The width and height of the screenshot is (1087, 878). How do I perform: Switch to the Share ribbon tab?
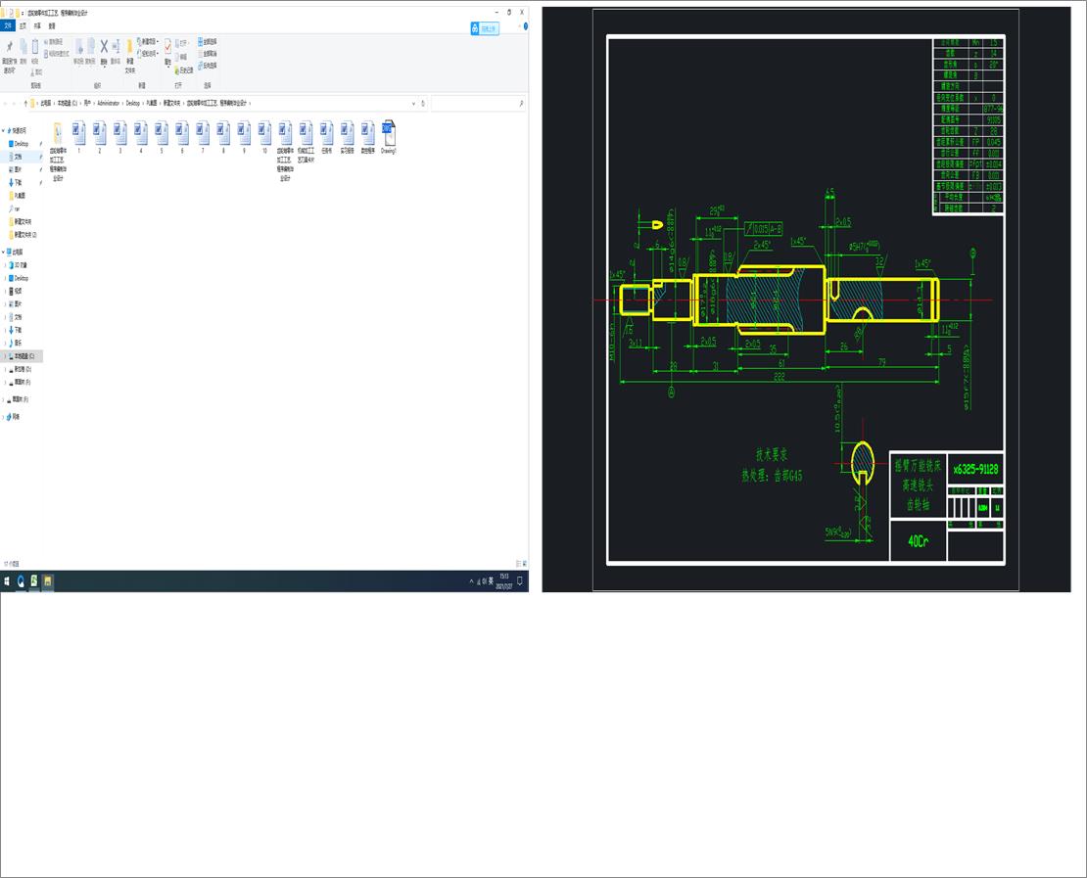tap(37, 25)
